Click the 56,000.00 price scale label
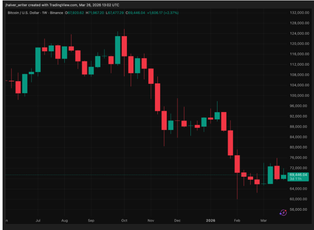The width and height of the screenshot is (314, 230). click(x=300, y=209)
